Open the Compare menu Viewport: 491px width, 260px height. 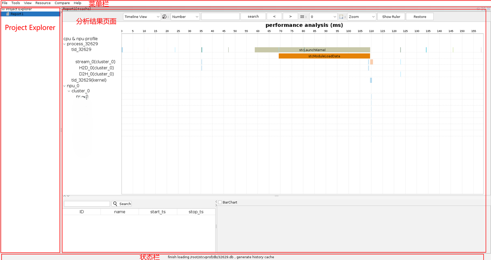coord(62,3)
